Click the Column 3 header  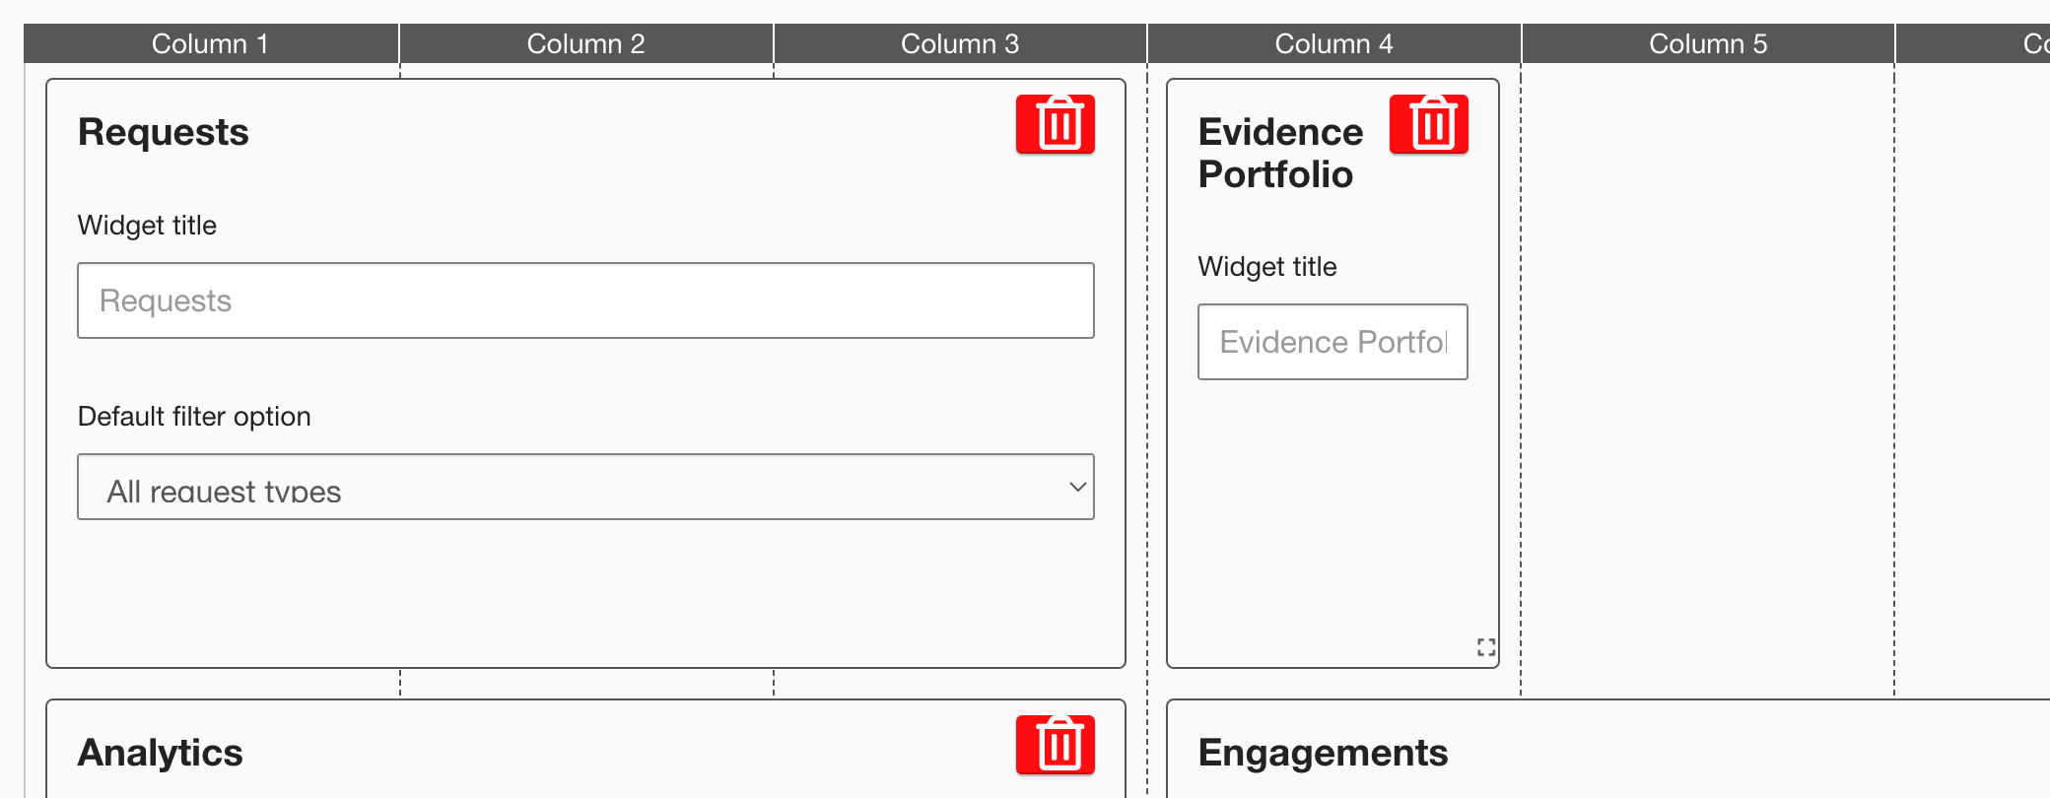coord(960,44)
